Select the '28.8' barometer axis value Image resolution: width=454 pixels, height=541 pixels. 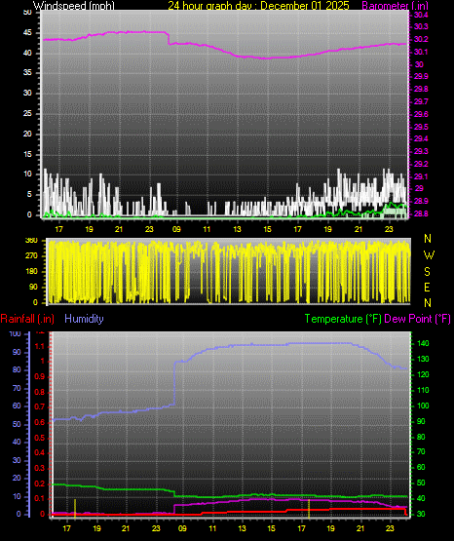pos(421,213)
